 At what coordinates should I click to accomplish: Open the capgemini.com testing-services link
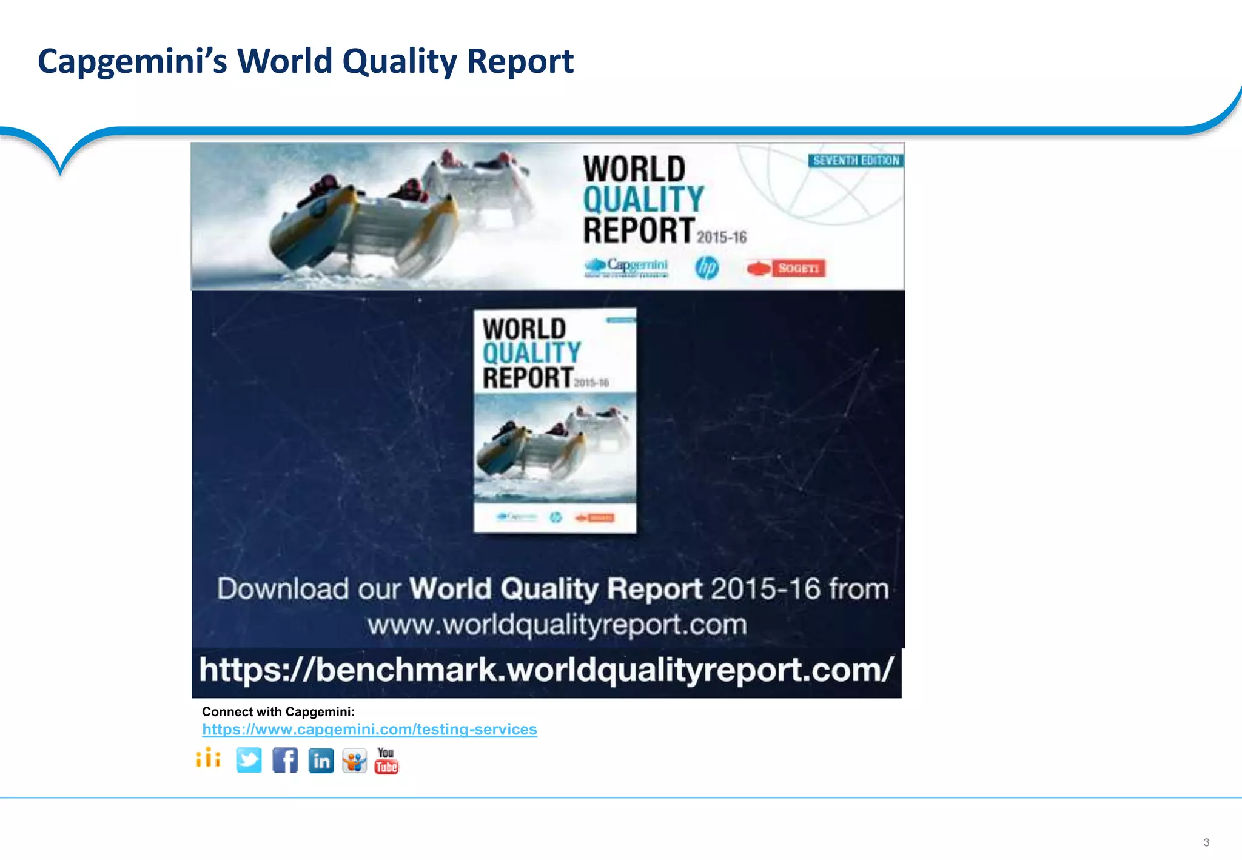369,729
